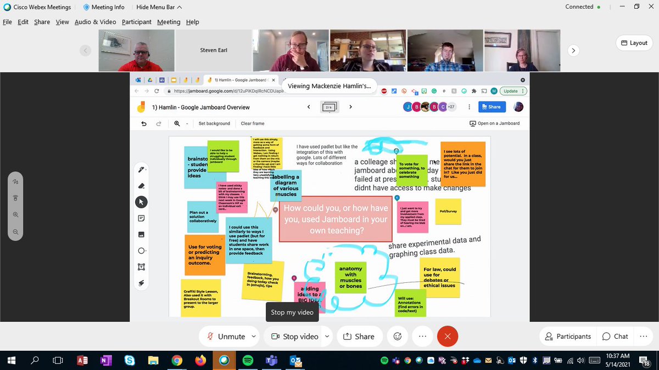Open the Add image tool

141,235
